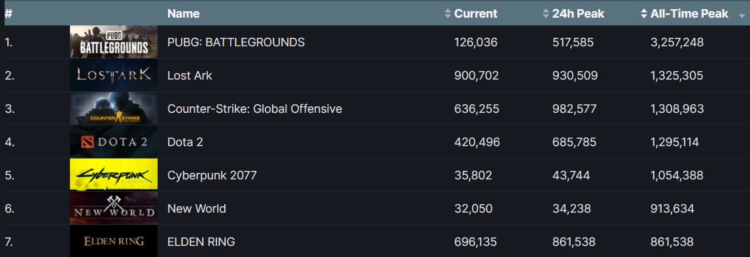
Task: Open the PUBG: BATTLEGROUNDS name link
Action: point(236,42)
